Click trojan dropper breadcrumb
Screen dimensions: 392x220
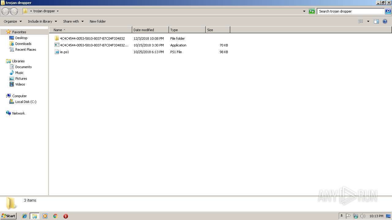click(x=44, y=11)
